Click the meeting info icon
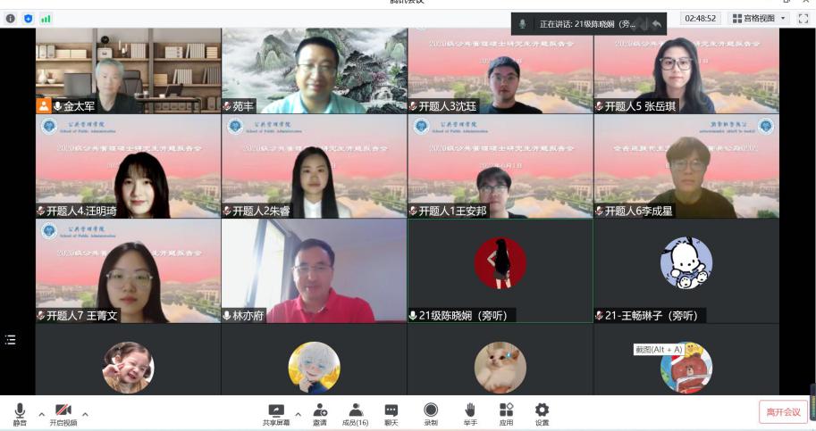Viewport: 816px width, 431px height. pyautogui.click(x=10, y=18)
